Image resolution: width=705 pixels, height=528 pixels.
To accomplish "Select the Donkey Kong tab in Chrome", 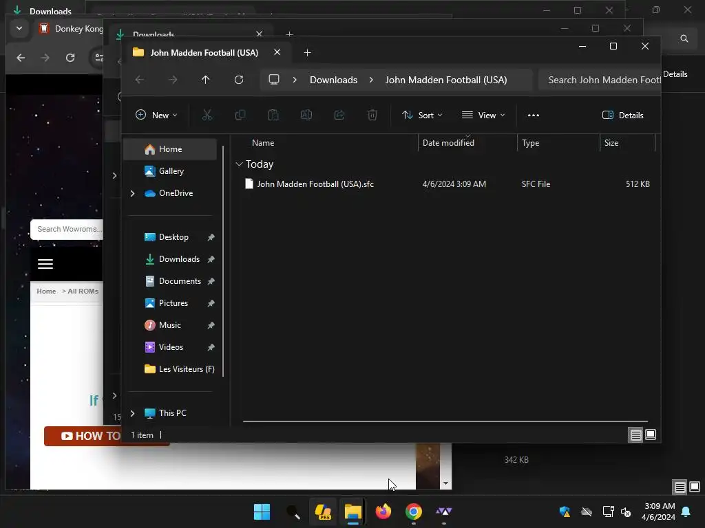I will click(x=71, y=29).
